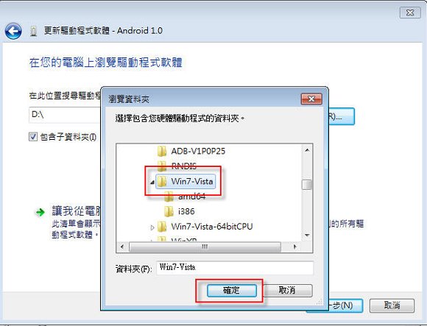The height and width of the screenshot is (326, 427).
Task: Click 取消 in the browse folder dialog
Action: tap(287, 291)
